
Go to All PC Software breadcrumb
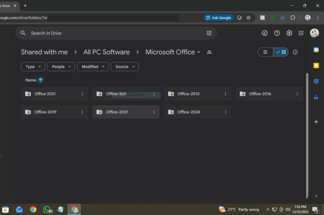click(x=106, y=52)
